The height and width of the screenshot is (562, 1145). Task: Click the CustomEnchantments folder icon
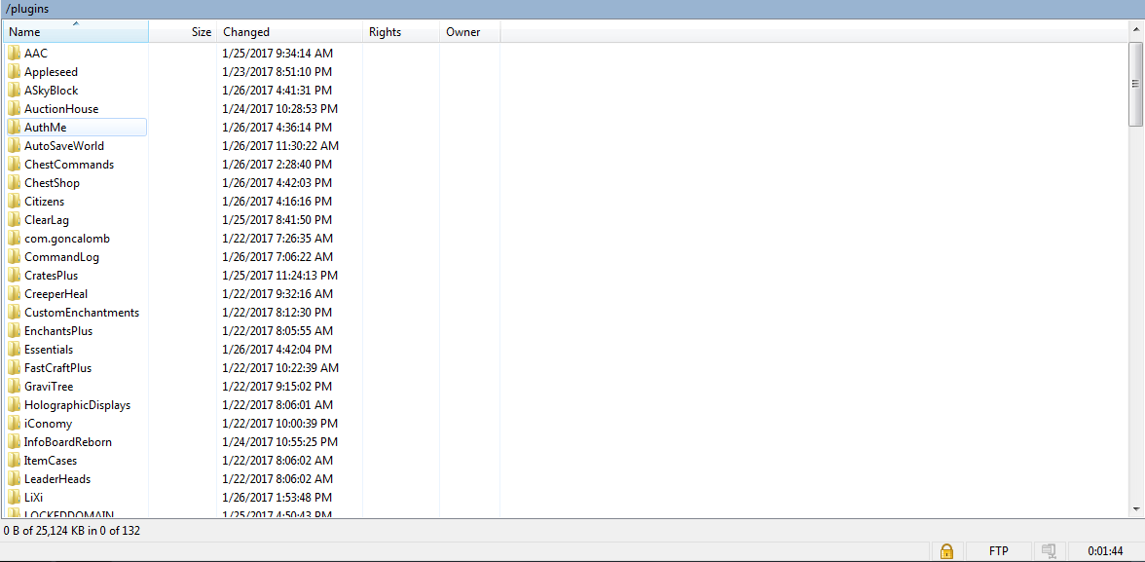point(14,313)
